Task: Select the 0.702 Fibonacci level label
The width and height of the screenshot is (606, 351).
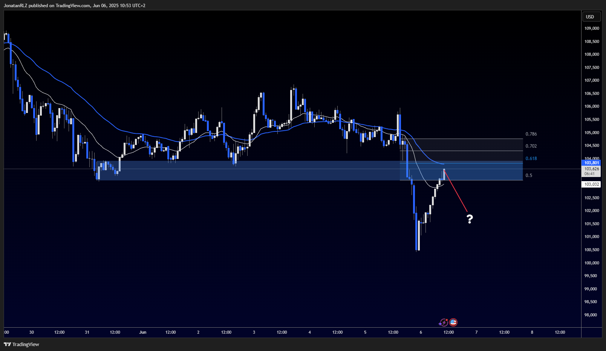Action: 531,146
